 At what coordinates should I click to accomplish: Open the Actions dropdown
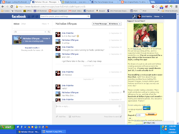[x=115, y=24]
